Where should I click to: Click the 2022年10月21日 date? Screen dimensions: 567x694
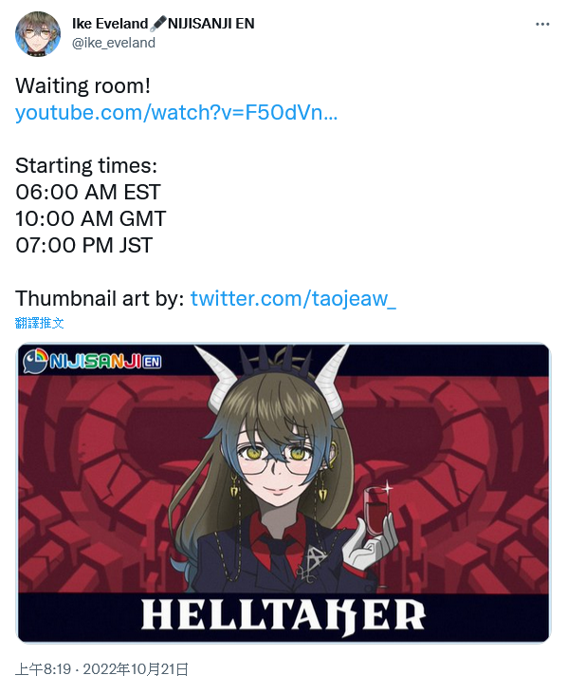point(136,669)
